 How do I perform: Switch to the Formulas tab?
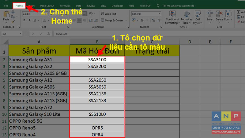[65, 6]
